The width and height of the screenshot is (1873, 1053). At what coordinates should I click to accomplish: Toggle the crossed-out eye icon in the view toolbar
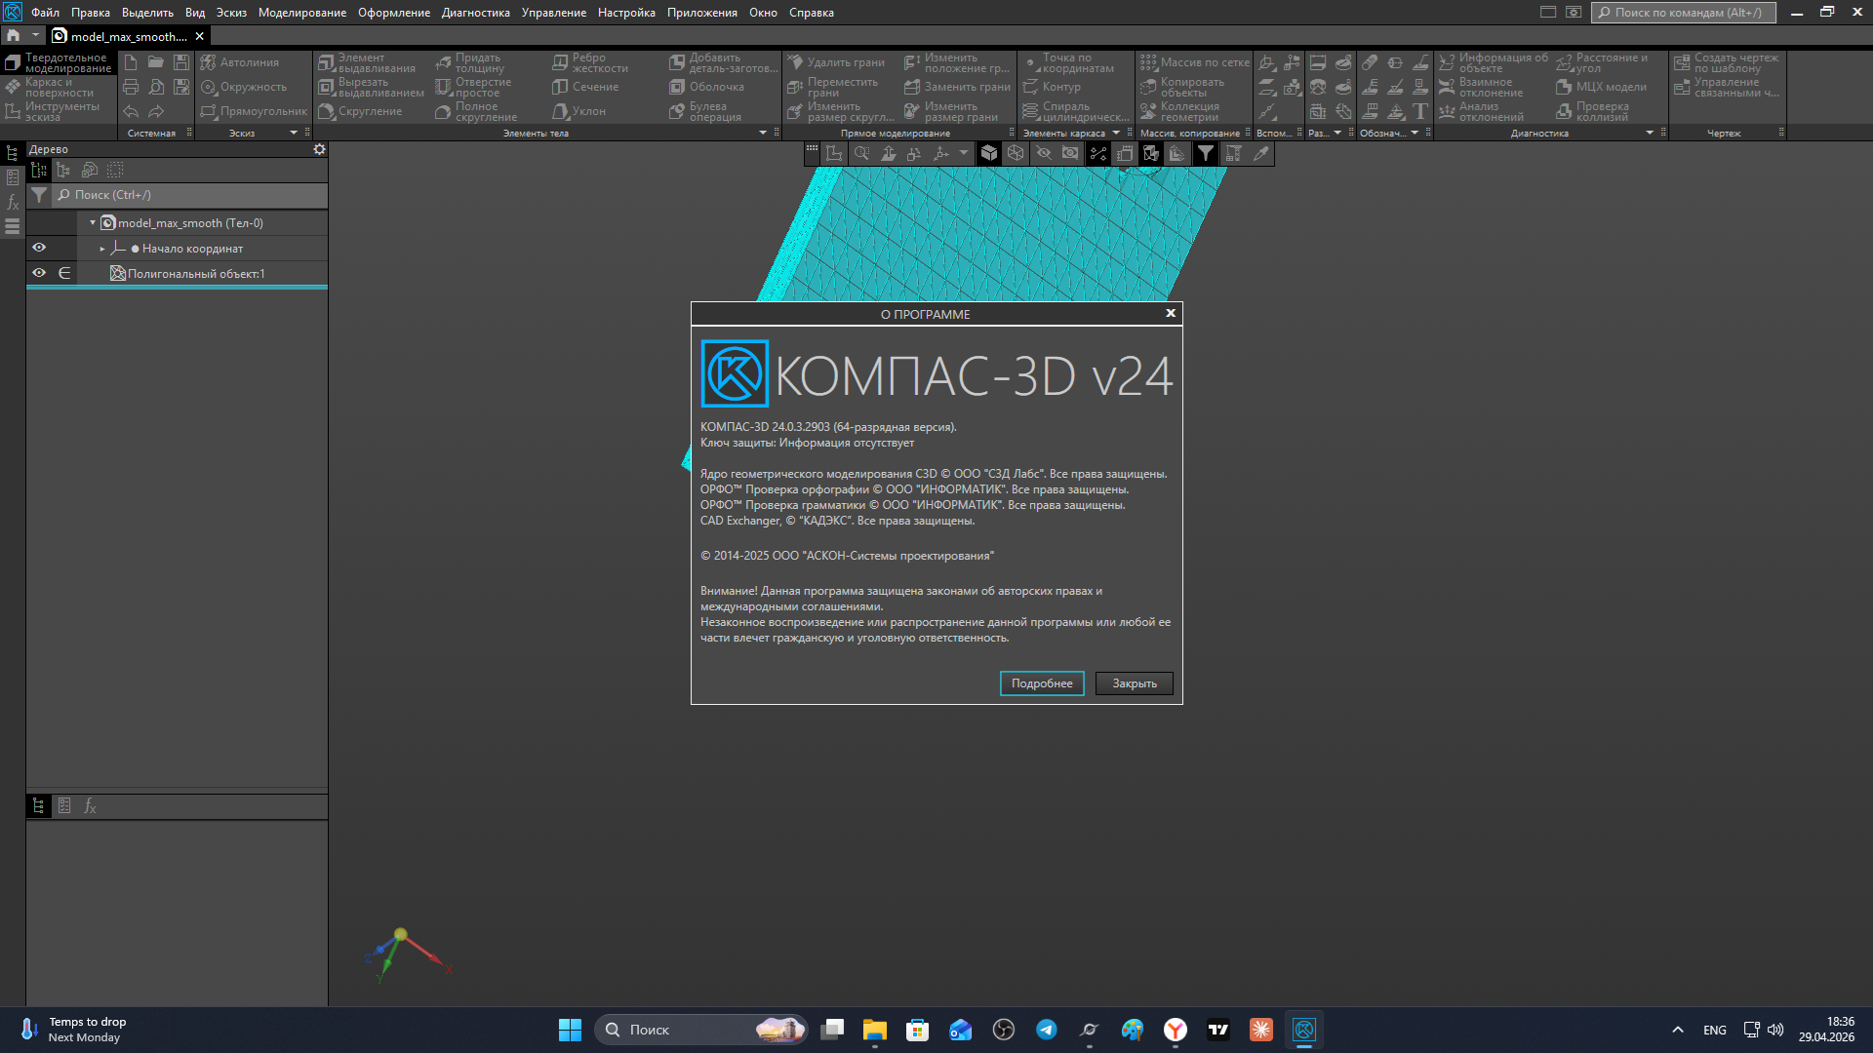pos(1044,153)
